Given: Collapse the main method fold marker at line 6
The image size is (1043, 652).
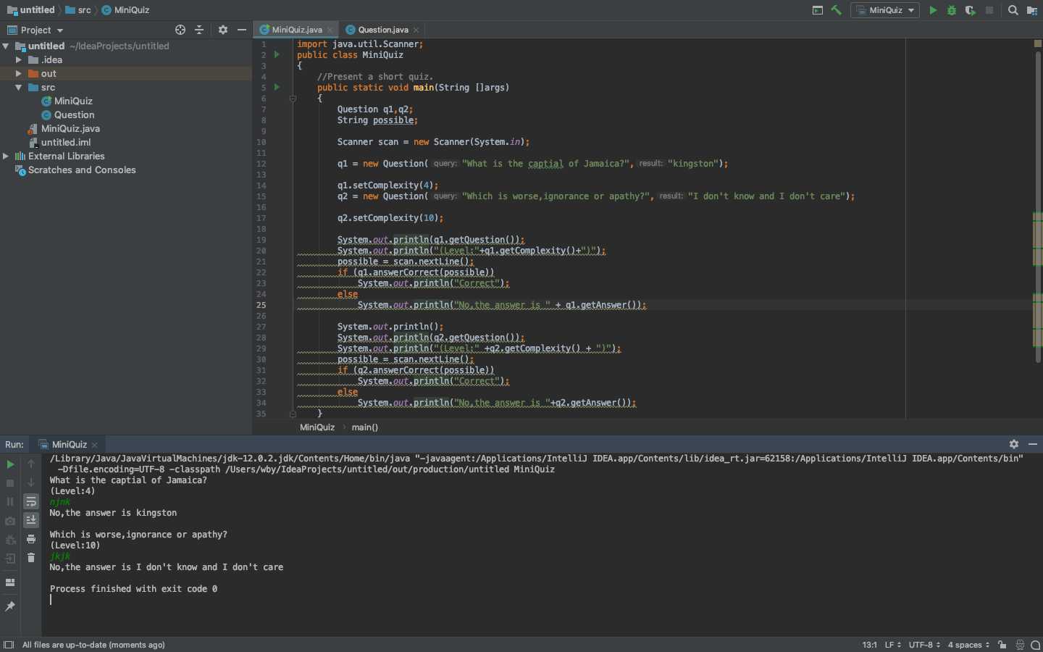Looking at the screenshot, I should click(293, 99).
